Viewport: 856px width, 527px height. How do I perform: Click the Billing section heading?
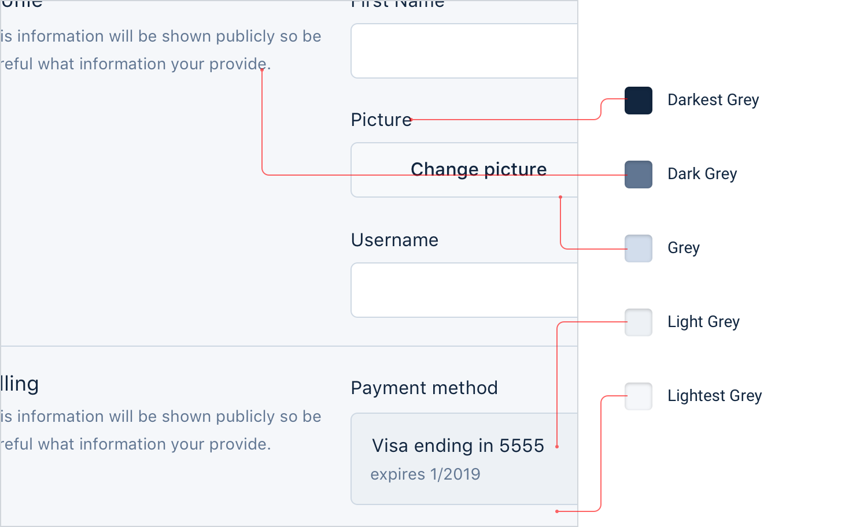tap(20, 384)
